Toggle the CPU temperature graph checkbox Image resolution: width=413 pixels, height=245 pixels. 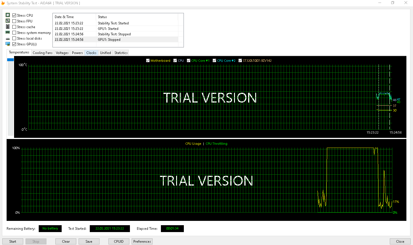pos(175,61)
